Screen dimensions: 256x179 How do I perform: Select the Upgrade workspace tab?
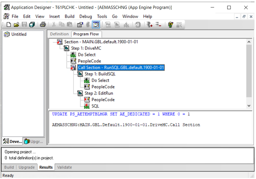pos(33,141)
